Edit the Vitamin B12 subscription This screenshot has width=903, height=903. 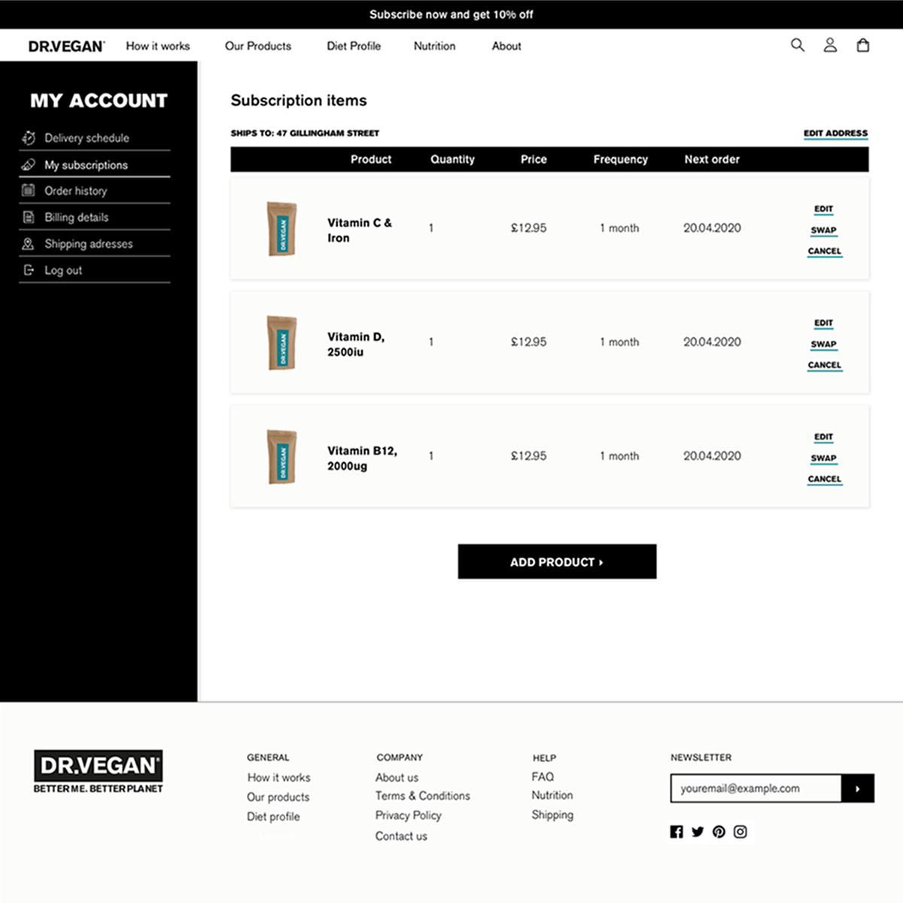click(x=823, y=436)
